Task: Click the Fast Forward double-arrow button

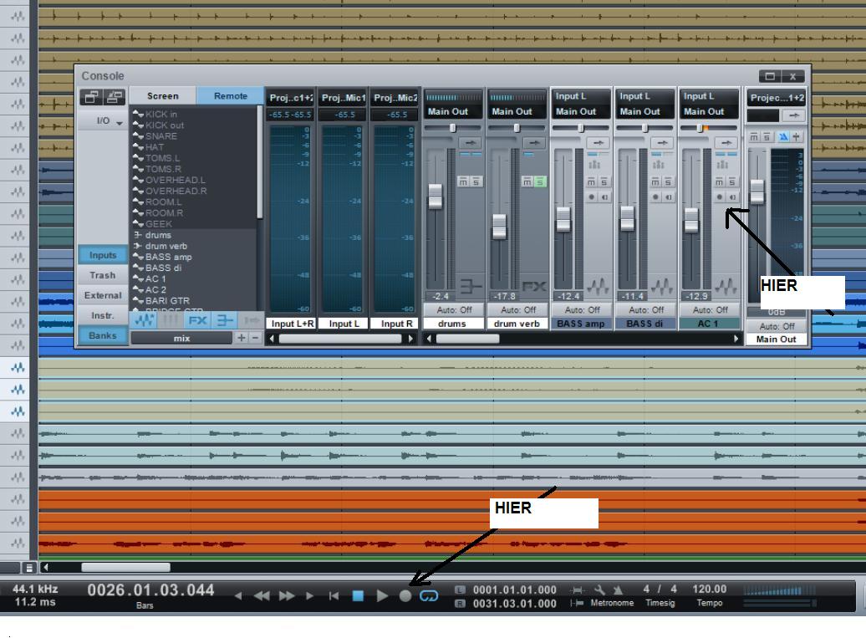Action: 287,595
